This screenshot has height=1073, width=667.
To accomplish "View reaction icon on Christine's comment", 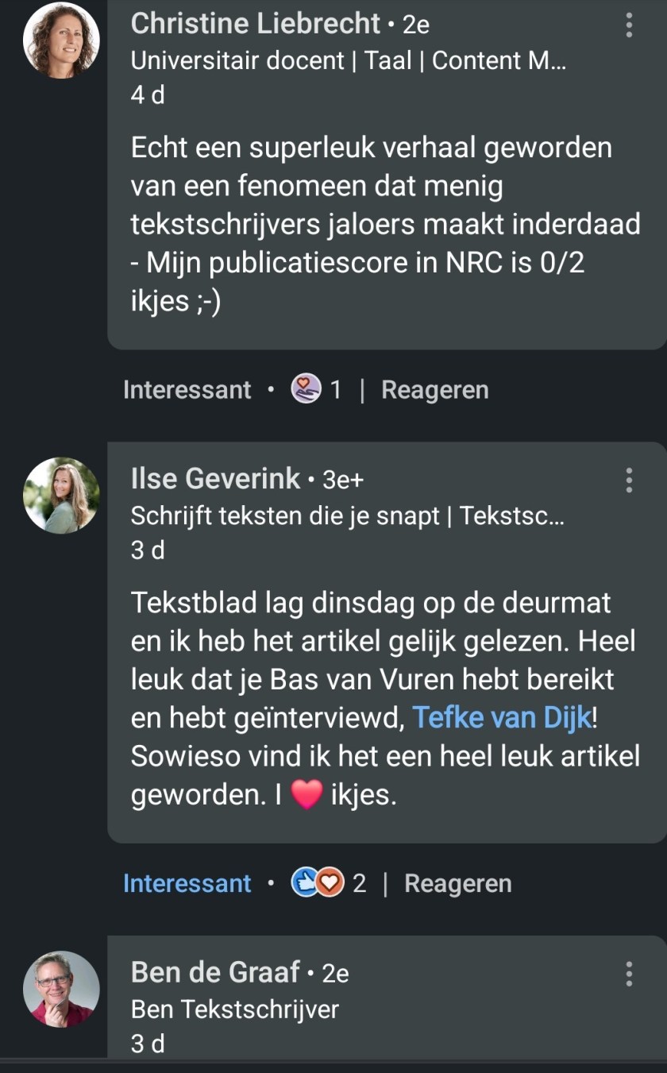I will (305, 389).
